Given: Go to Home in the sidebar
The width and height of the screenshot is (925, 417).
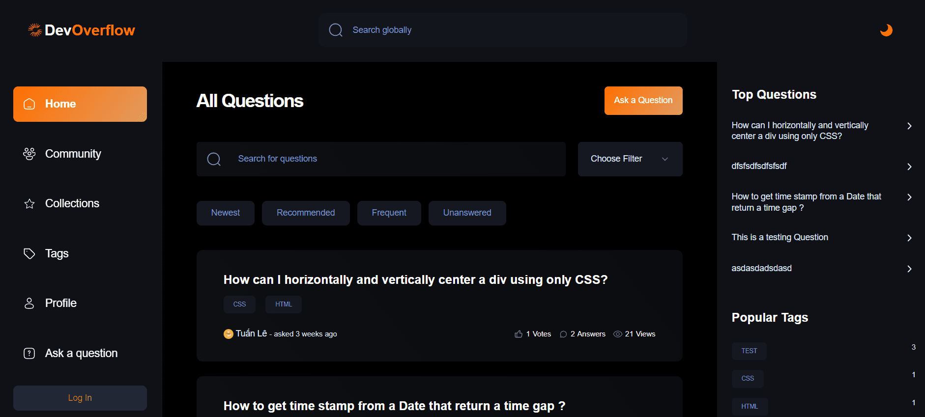Looking at the screenshot, I should point(80,104).
